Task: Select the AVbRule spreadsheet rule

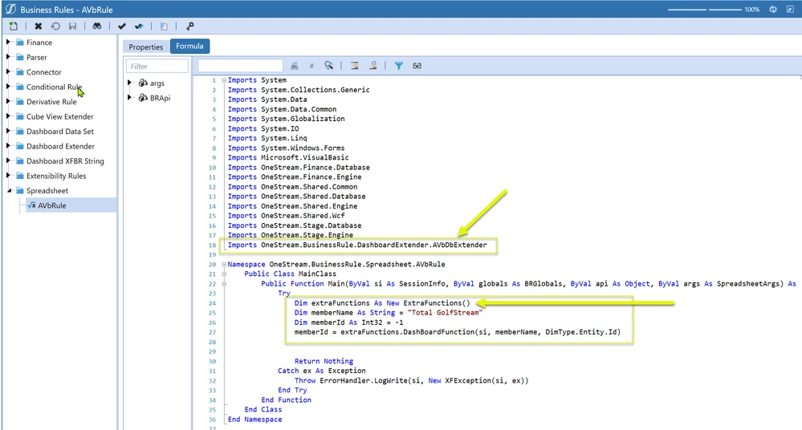Action: click(x=52, y=205)
